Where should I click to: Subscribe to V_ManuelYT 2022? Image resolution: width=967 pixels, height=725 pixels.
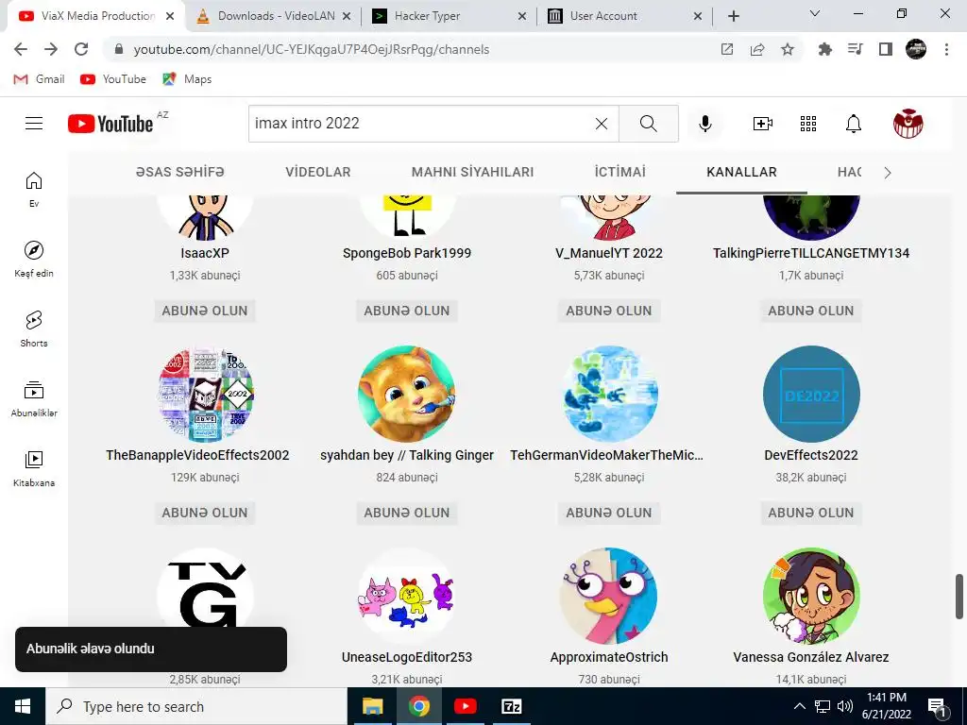pyautogui.click(x=609, y=311)
